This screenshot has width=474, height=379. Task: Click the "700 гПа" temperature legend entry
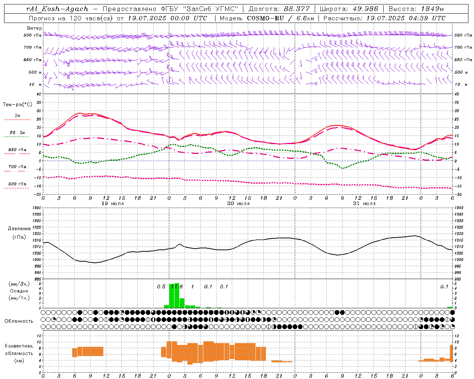coord(17,167)
